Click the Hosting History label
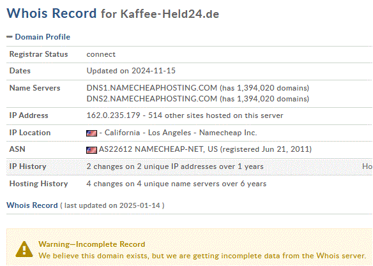Screen dimensions: 373x266 [38, 184]
